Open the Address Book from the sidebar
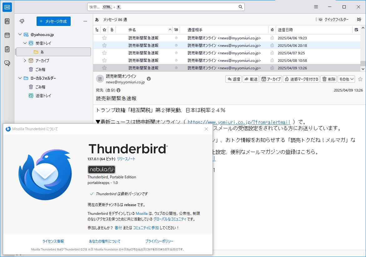 [x=7, y=21]
